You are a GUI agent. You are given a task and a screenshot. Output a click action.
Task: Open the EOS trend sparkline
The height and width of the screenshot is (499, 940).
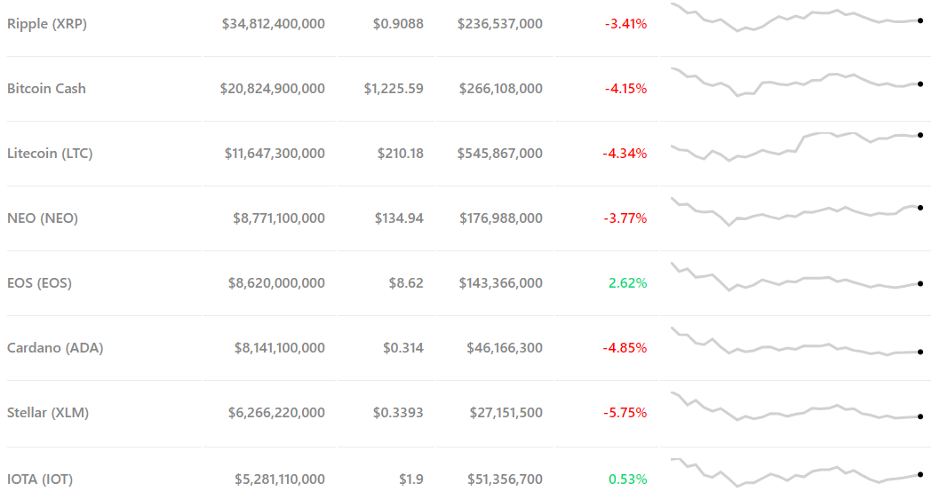click(796, 278)
